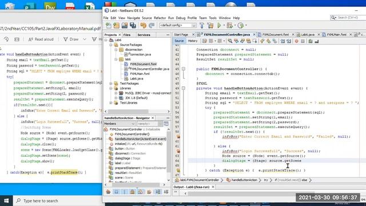
Task: Run the project with the green arrow
Action: 219,25
